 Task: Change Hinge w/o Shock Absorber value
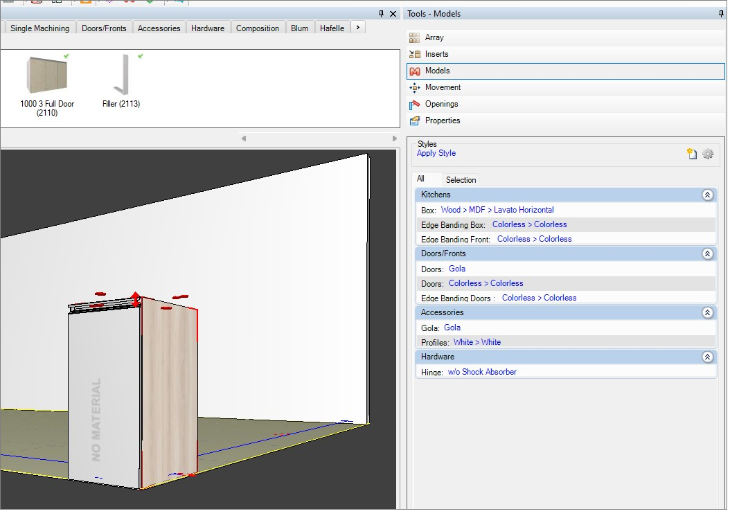point(482,372)
